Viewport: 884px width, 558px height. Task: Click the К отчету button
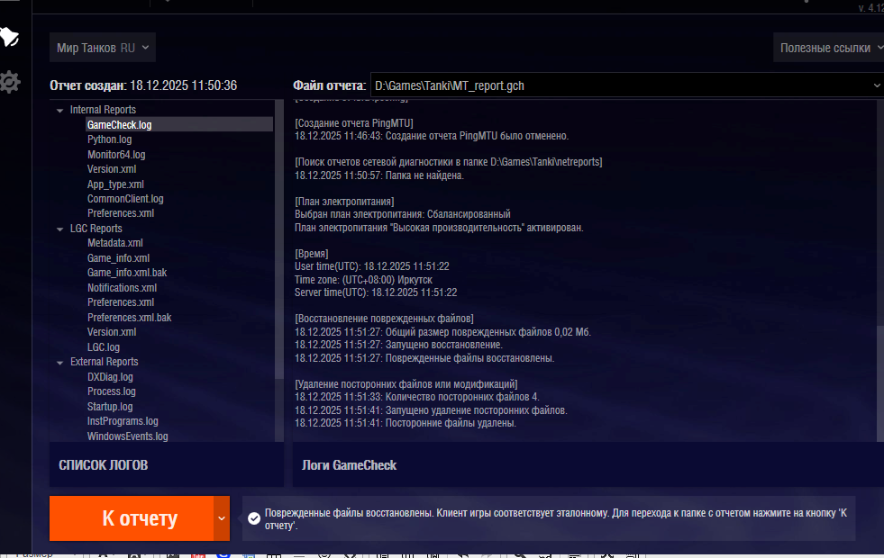132,518
